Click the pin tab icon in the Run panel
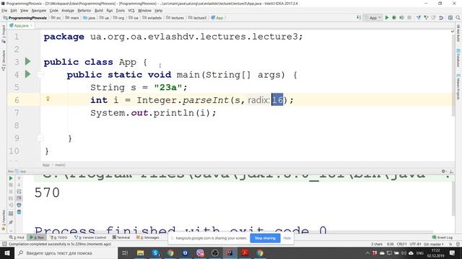 [11, 222]
